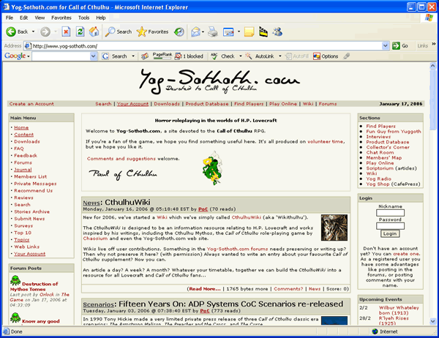The height and width of the screenshot is (338, 439).
Task: Click the Edit page icon in toolbar
Action: click(228, 32)
